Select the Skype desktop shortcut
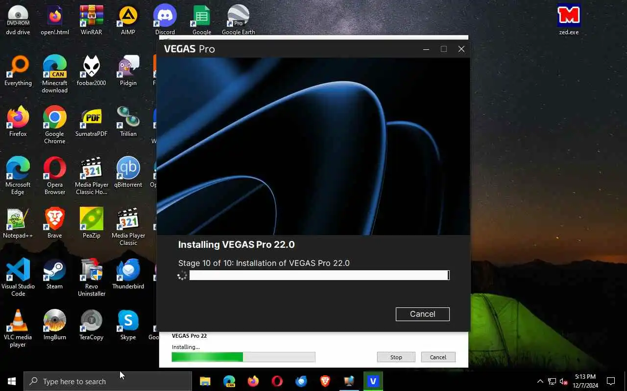Image resolution: width=627 pixels, height=391 pixels. 128,326
